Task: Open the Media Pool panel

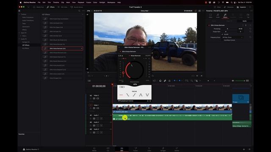Action: pyautogui.click(x=39, y=7)
